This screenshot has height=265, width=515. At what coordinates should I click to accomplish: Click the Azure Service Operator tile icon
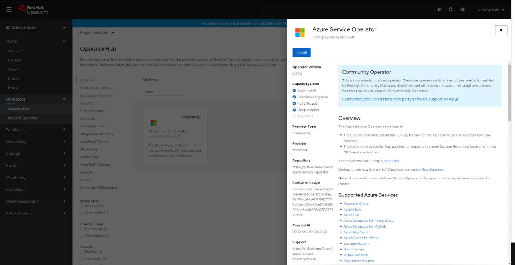tap(153, 122)
